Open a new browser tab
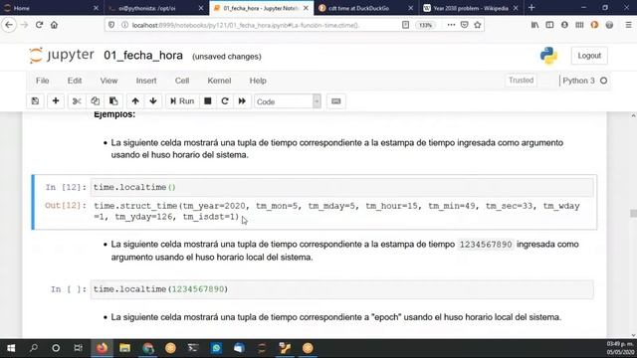Image resolution: width=637 pixels, height=358 pixels. [x=531, y=8]
